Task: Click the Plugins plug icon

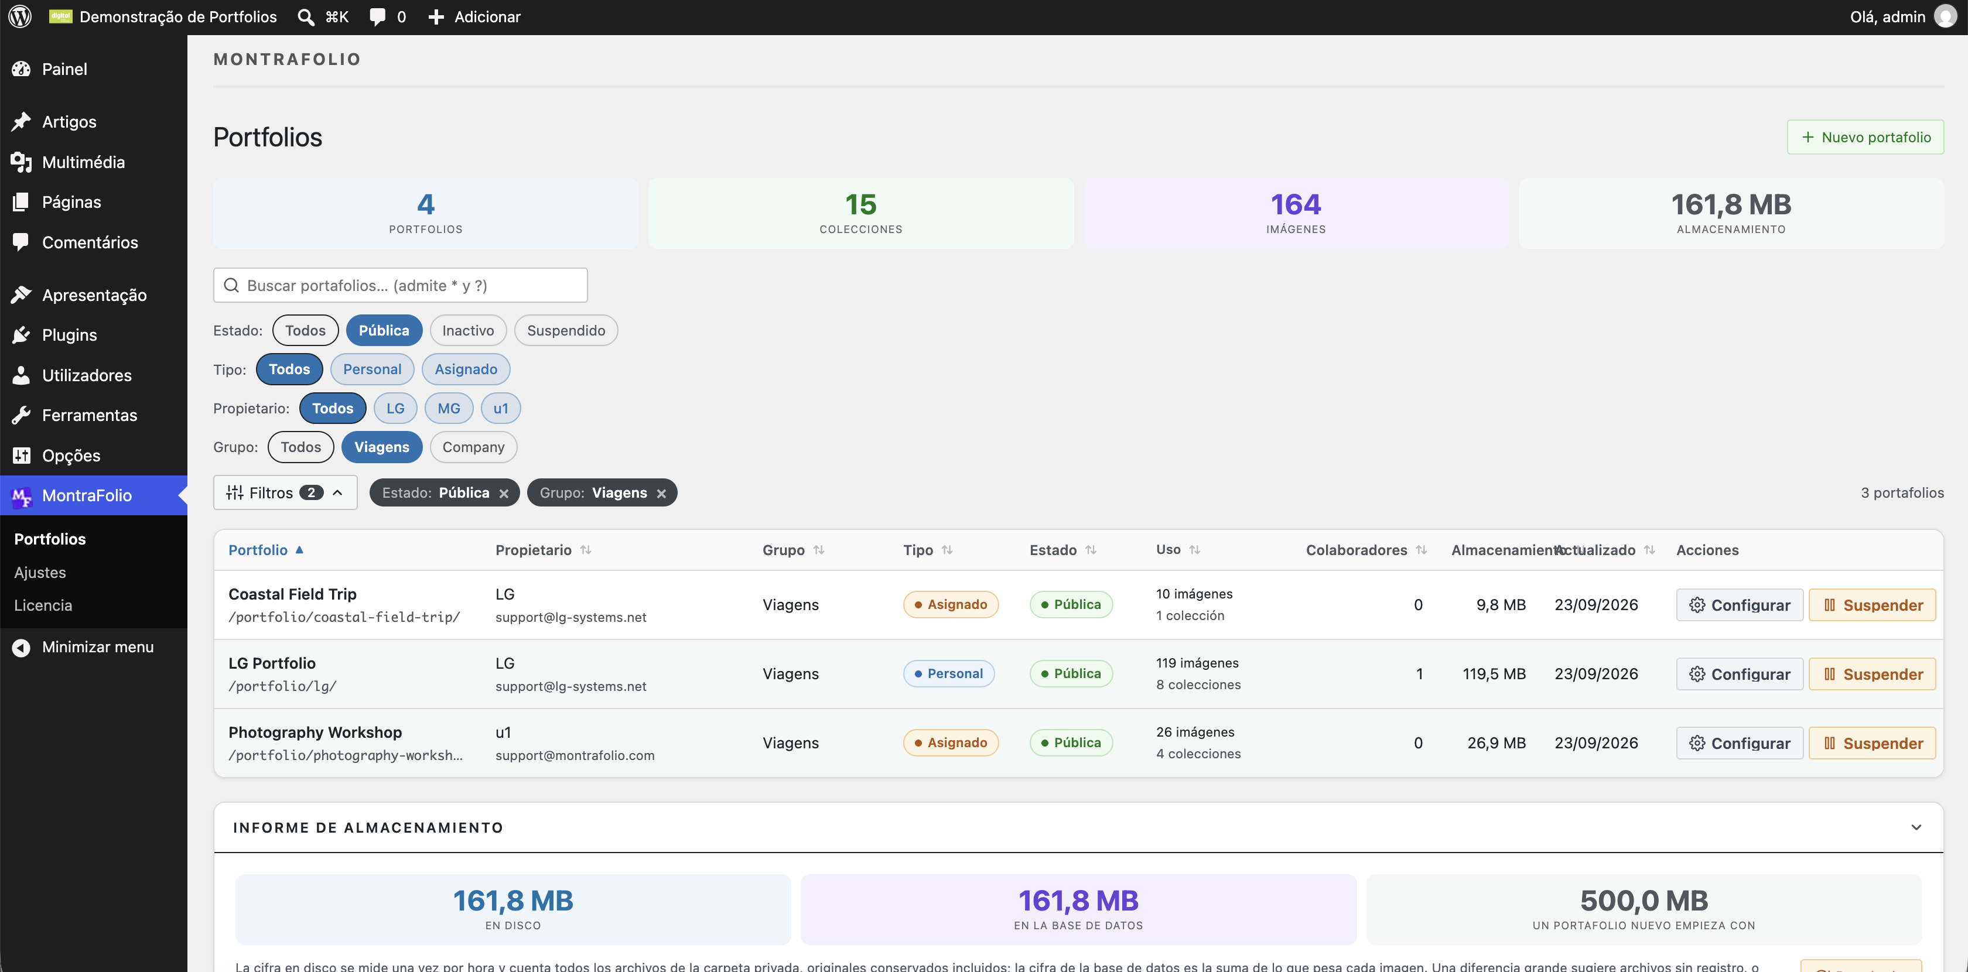Action: coord(22,334)
